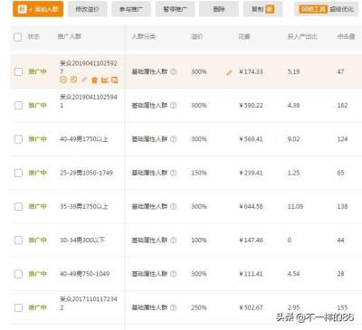Open the 超级优化 tool button
362x330 pixels.
[x=327, y=9]
